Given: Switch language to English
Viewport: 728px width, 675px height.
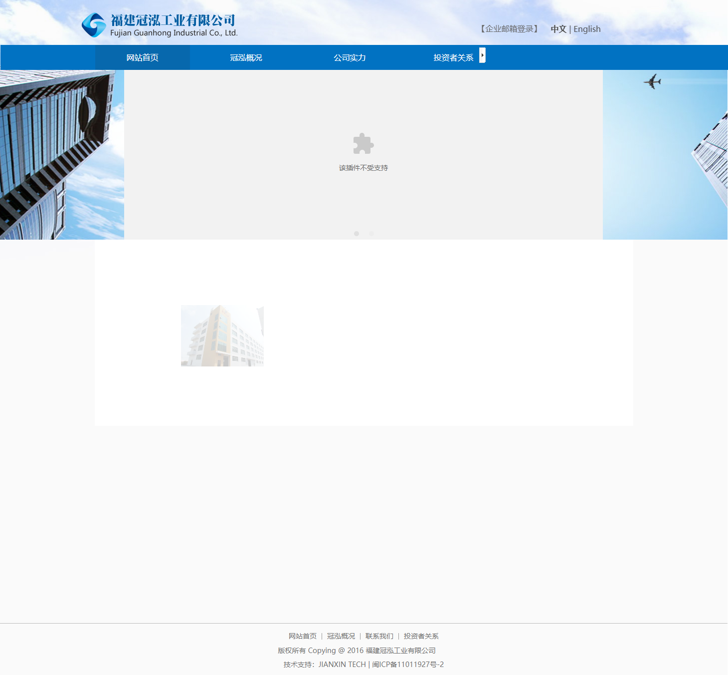Looking at the screenshot, I should click(587, 29).
